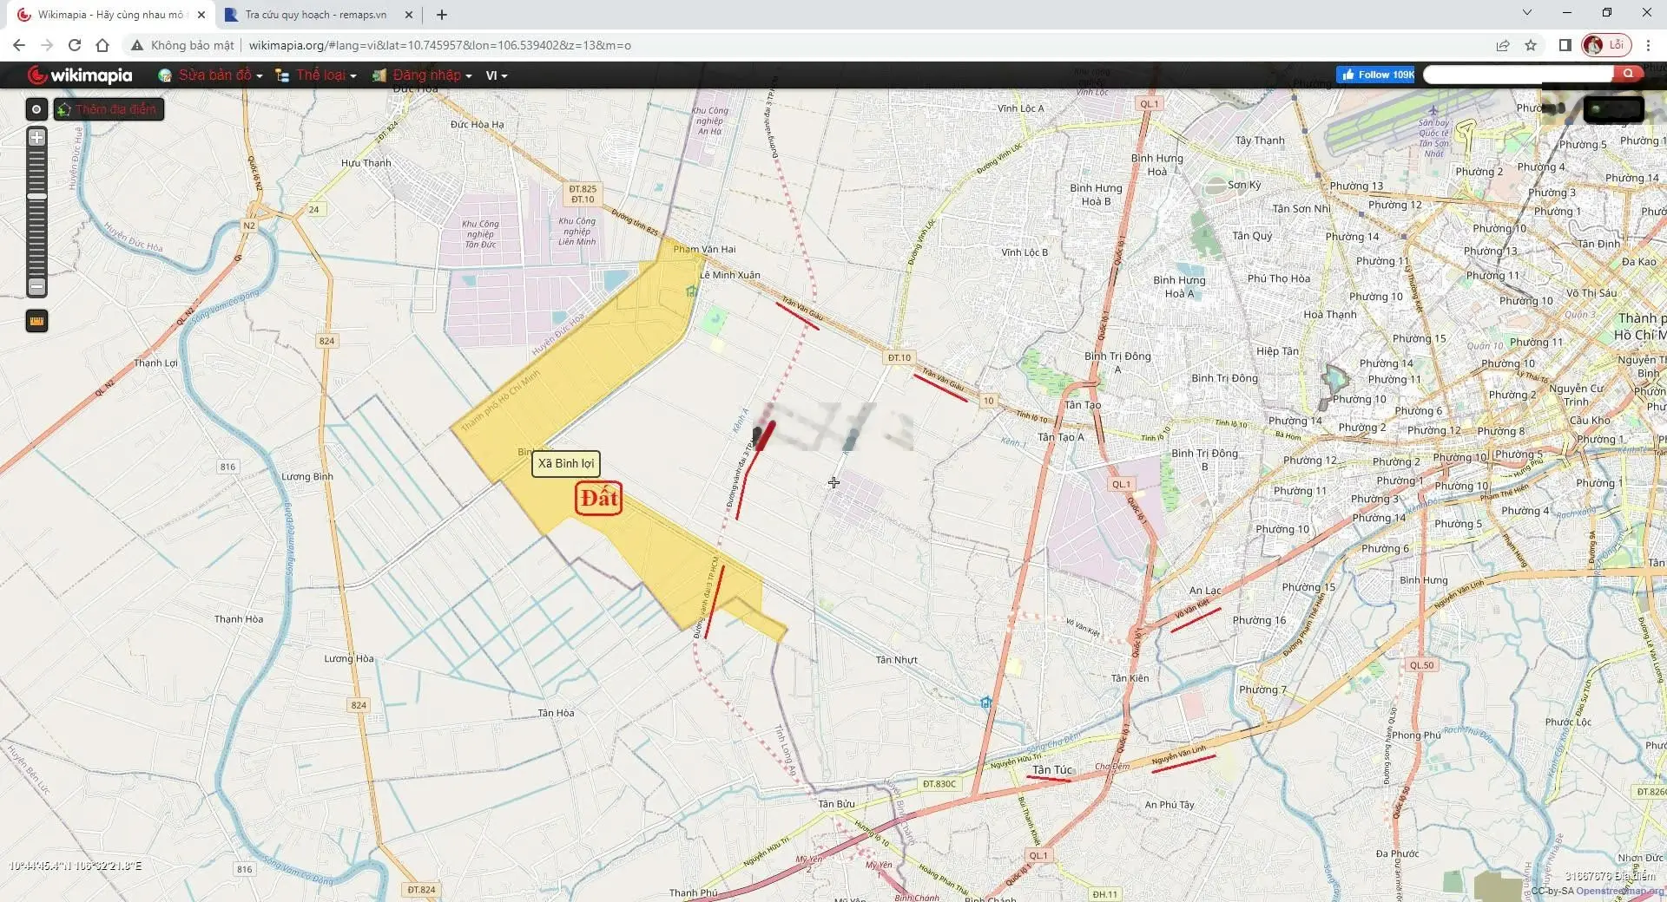Click the red search magnifier button
Screen dimensions: 1667x902
click(x=1628, y=74)
